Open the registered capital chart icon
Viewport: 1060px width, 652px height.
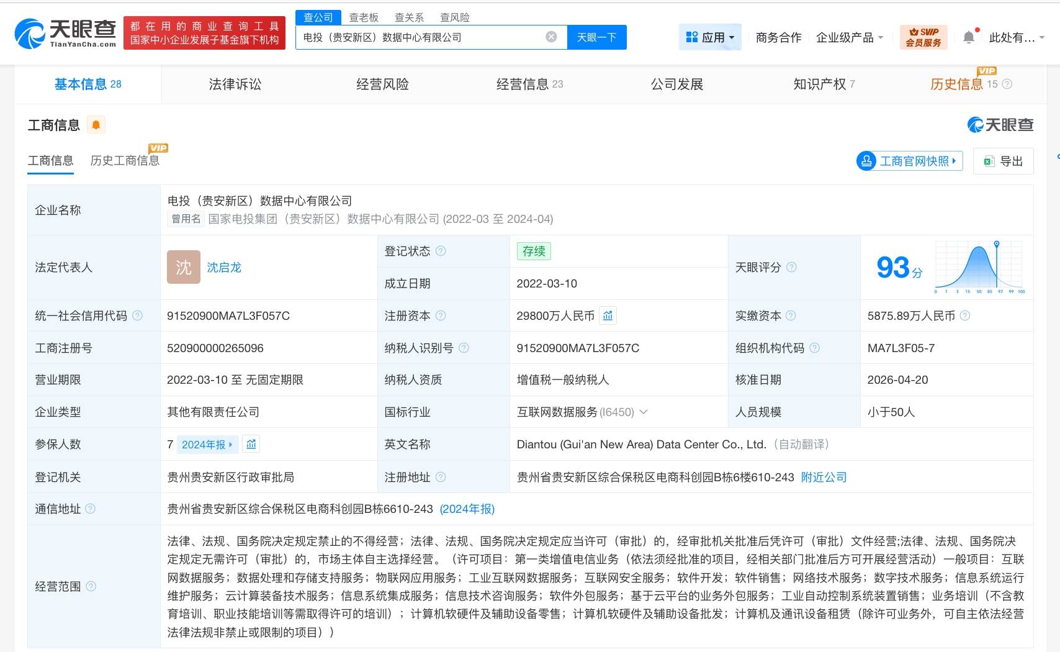click(x=608, y=316)
